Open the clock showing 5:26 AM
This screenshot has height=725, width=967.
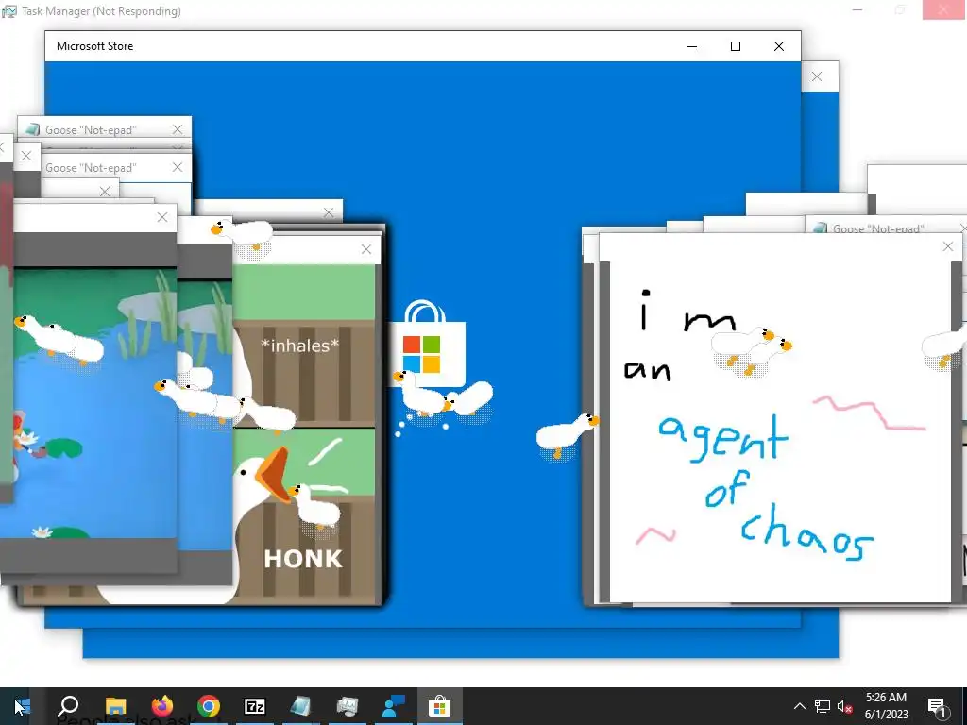click(886, 706)
